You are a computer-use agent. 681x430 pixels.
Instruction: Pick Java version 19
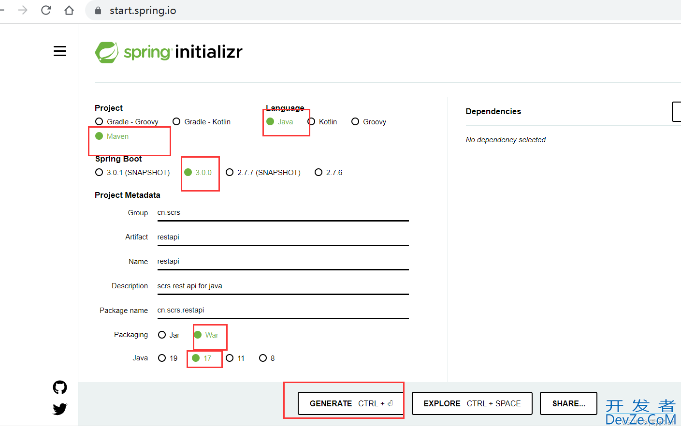pyautogui.click(x=168, y=358)
